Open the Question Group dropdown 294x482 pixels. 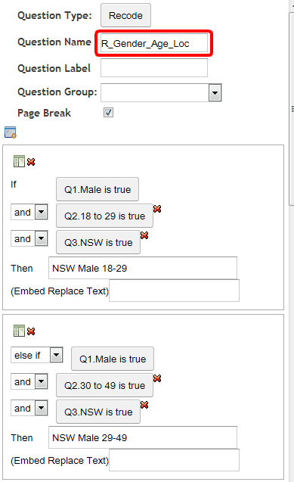[215, 93]
